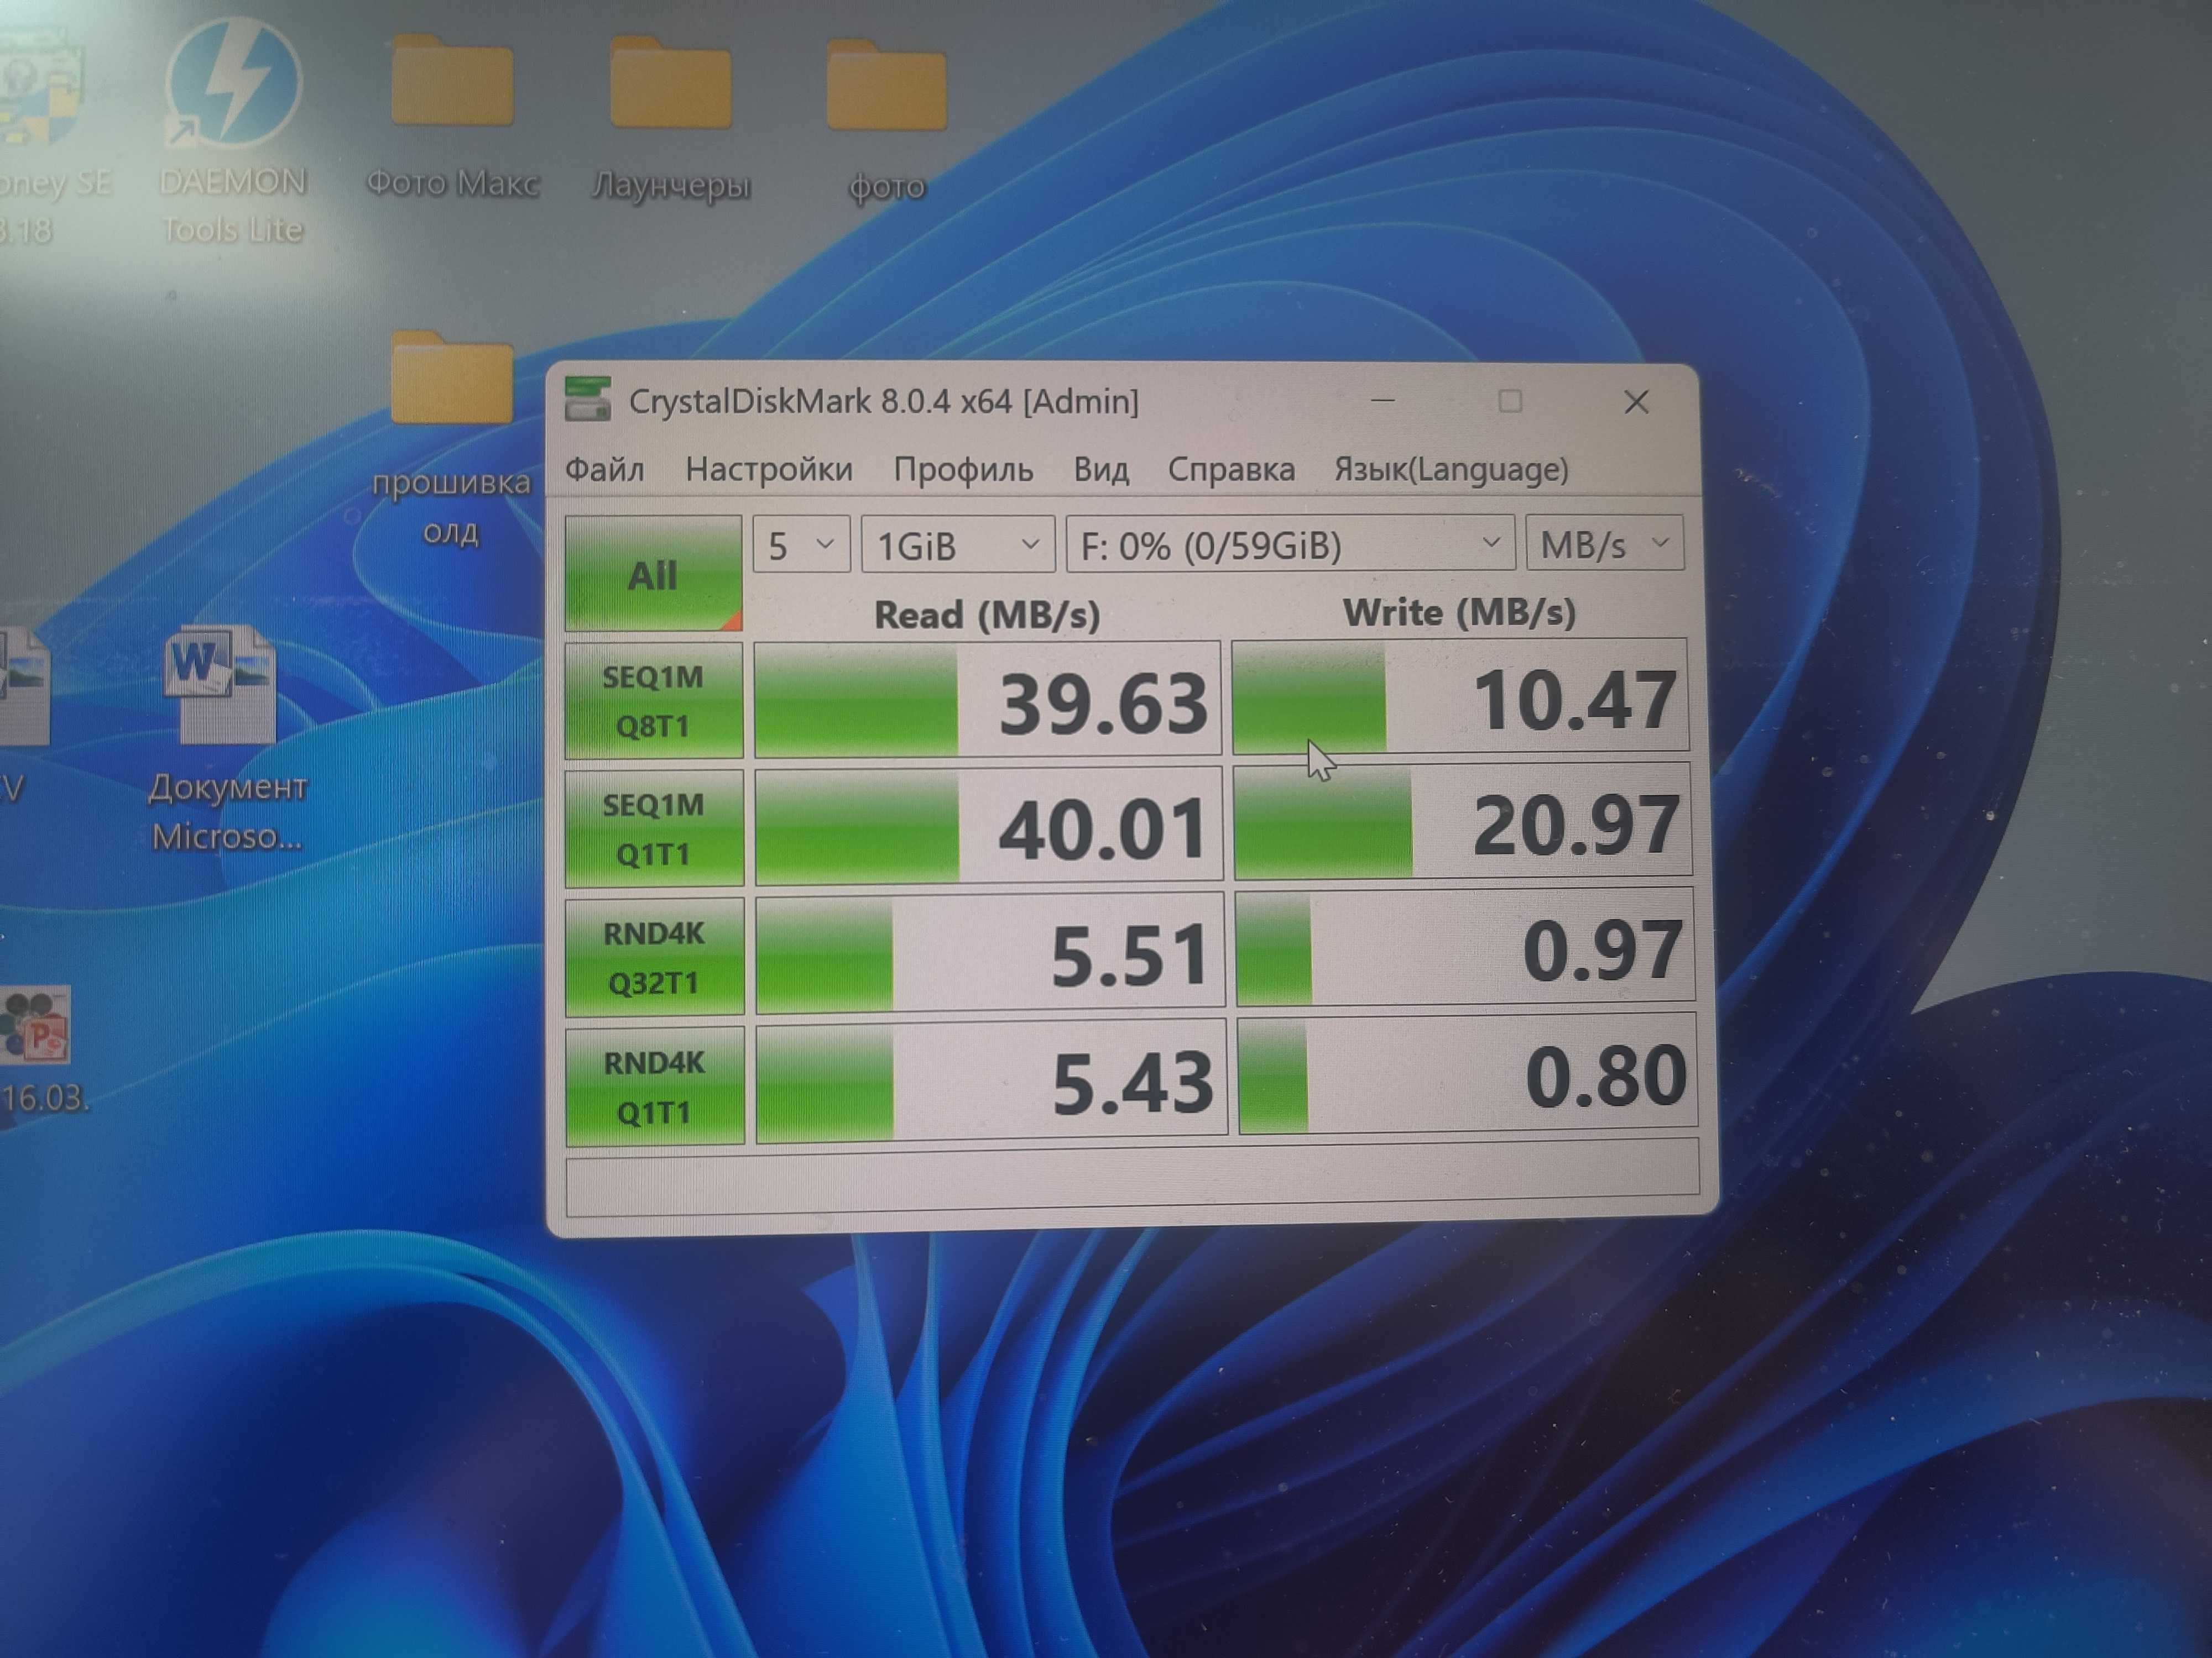Open the Профиль menu
2212x1658 pixels.
click(963, 469)
